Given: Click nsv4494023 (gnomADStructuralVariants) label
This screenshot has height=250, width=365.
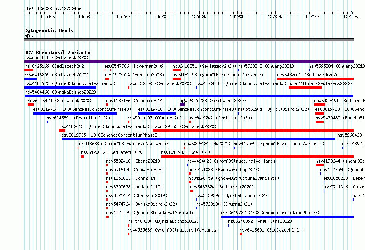Looking at the screenshot, I should pos(232,161).
